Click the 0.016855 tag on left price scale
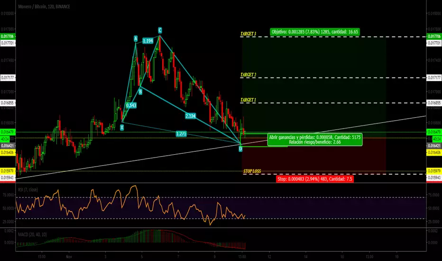The height and width of the screenshot is (261, 442). (x=8, y=103)
